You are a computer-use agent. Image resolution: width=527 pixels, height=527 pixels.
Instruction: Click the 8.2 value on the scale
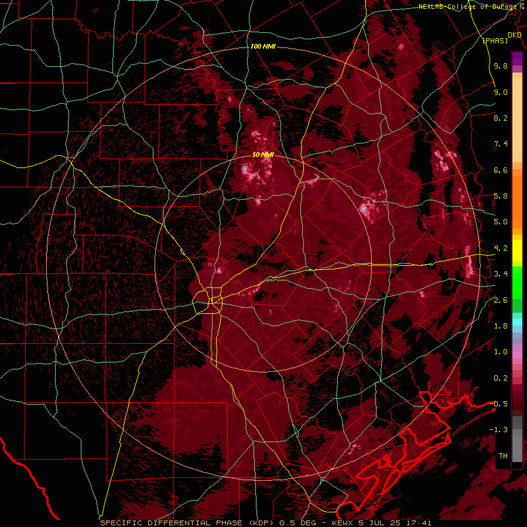point(501,118)
